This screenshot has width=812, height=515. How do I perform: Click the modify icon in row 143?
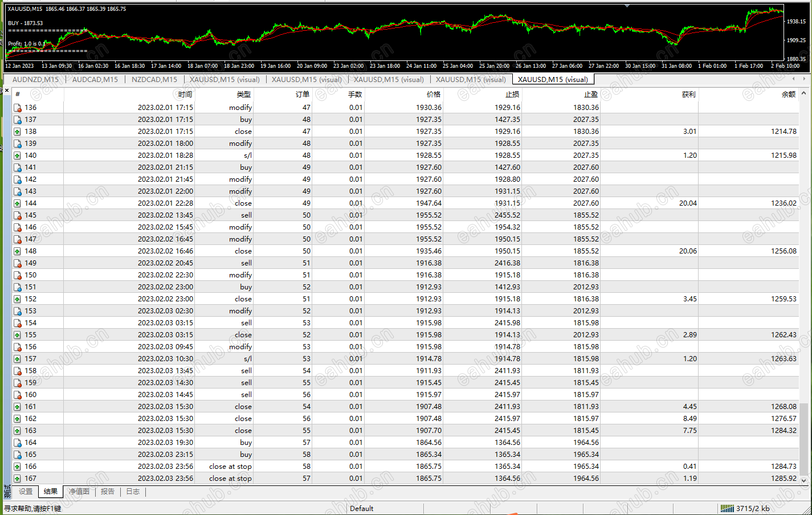coord(17,191)
